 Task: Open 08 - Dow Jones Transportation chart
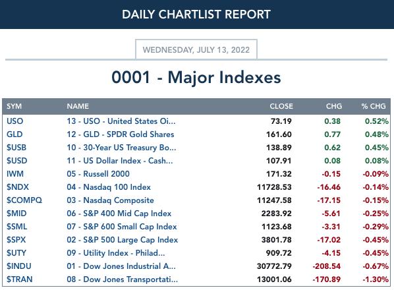[x=123, y=279]
